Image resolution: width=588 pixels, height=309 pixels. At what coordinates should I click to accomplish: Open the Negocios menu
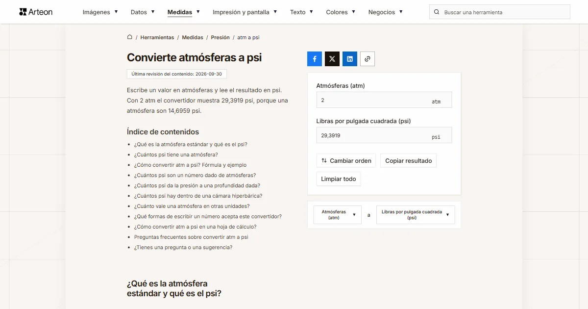pos(386,12)
